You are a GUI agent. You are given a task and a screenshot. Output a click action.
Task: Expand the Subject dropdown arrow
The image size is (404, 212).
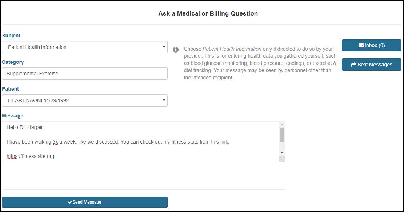coord(164,47)
